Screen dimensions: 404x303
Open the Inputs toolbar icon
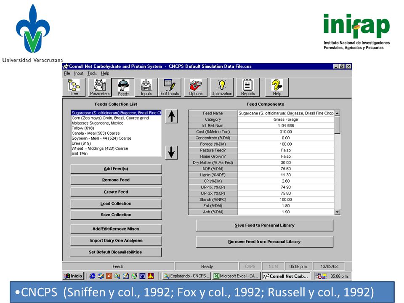click(146, 88)
